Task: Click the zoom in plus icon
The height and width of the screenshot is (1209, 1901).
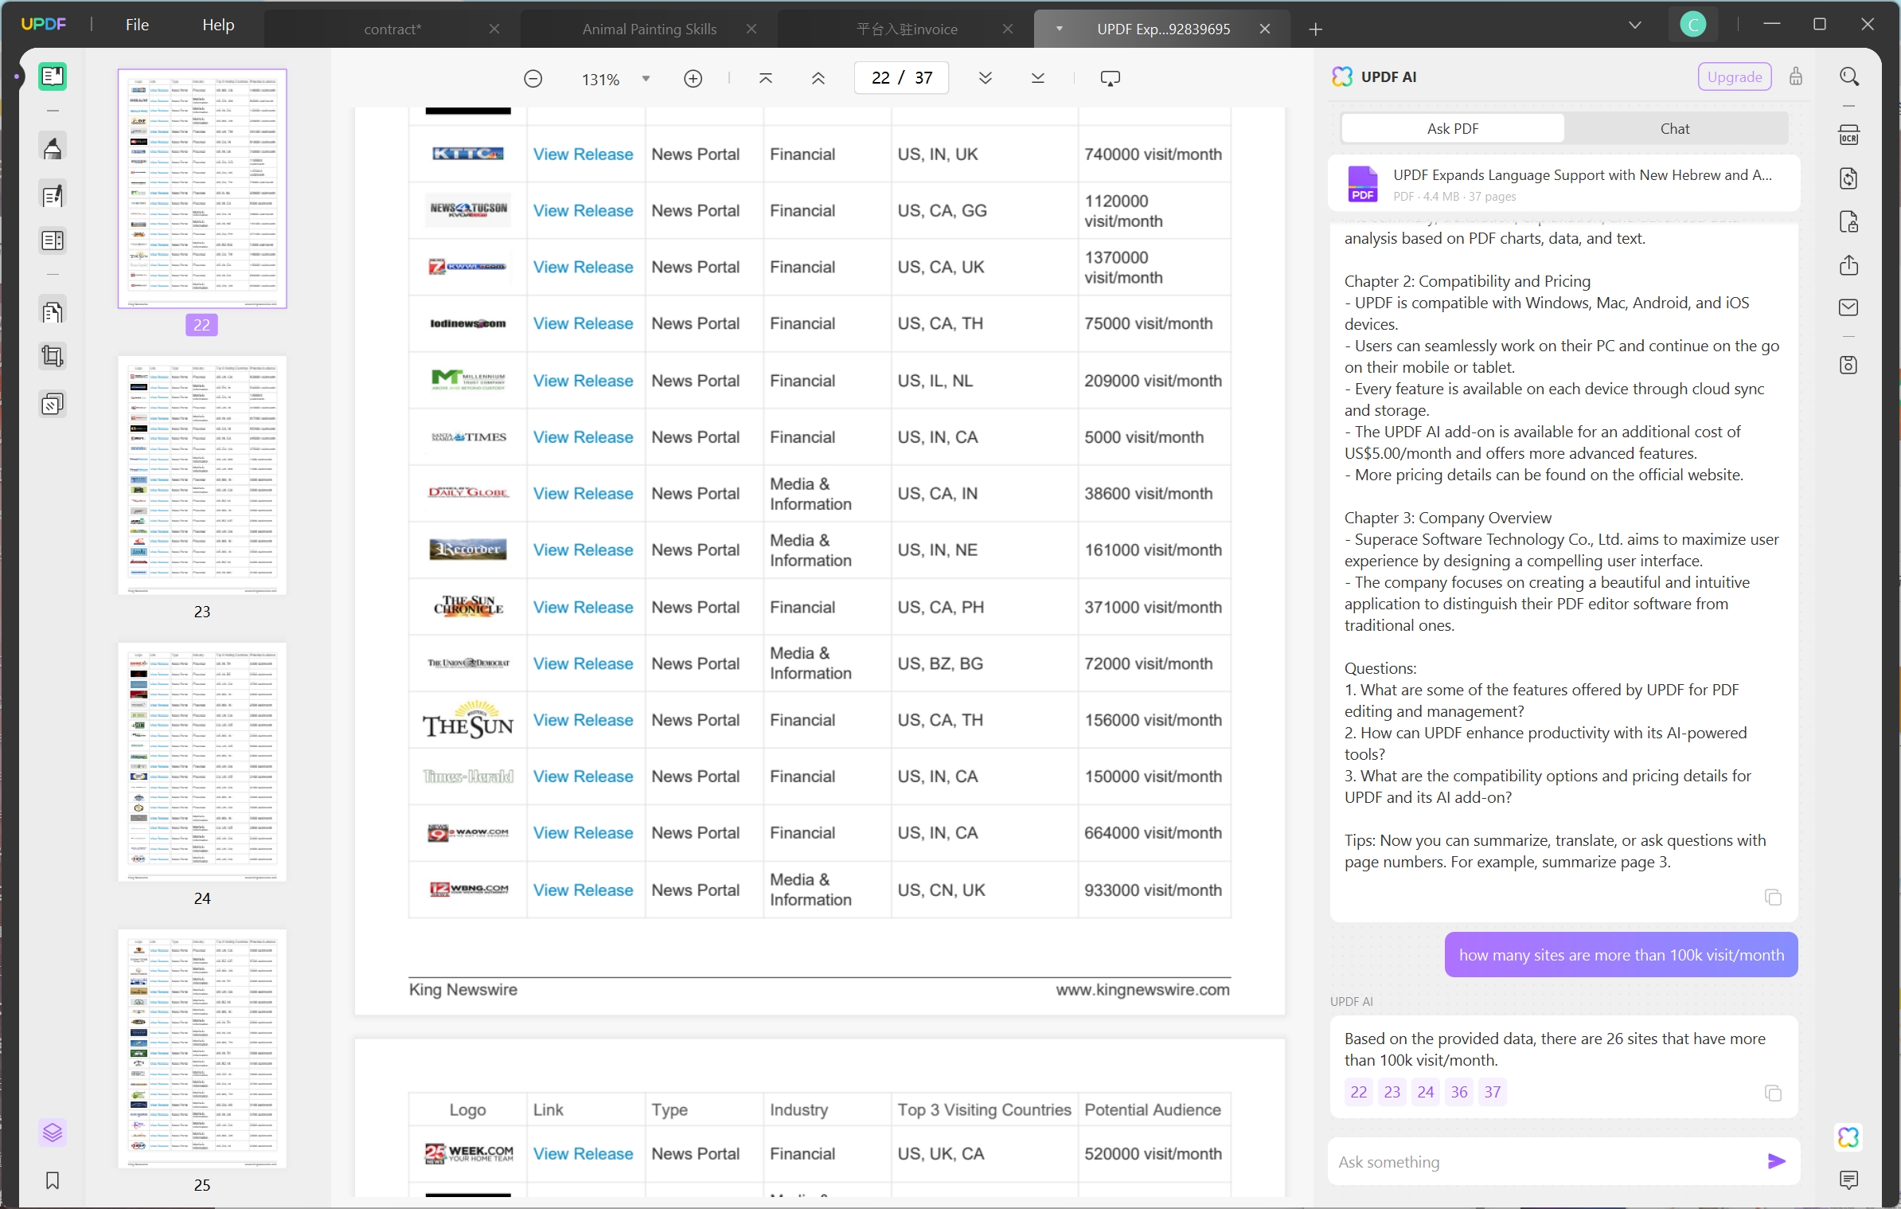Action: click(x=693, y=78)
